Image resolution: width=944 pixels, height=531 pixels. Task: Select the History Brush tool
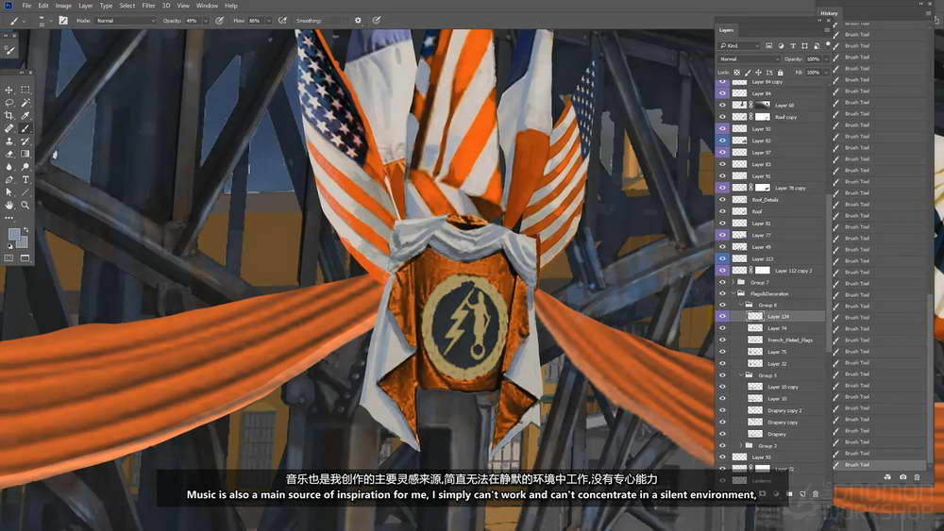pyautogui.click(x=25, y=141)
